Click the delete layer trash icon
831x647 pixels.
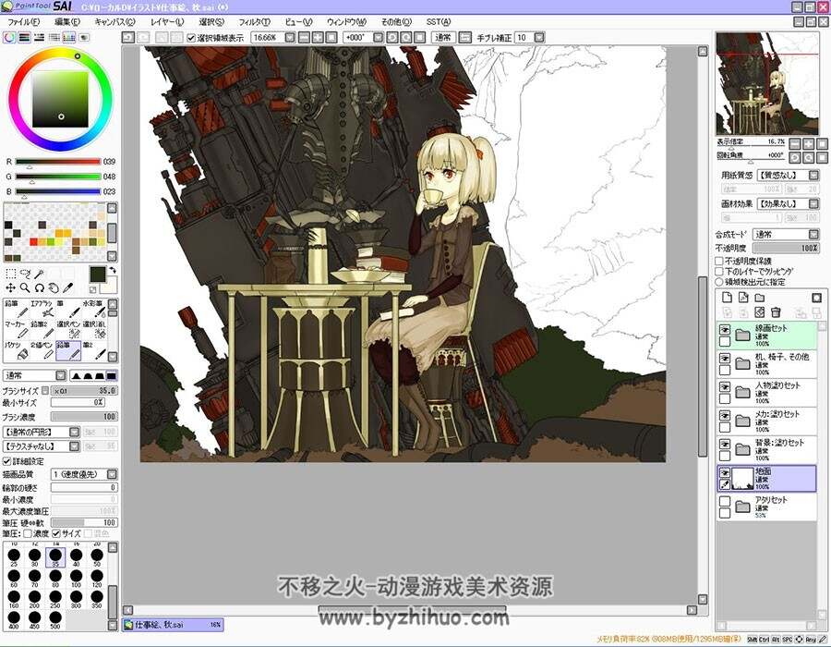pos(776,312)
